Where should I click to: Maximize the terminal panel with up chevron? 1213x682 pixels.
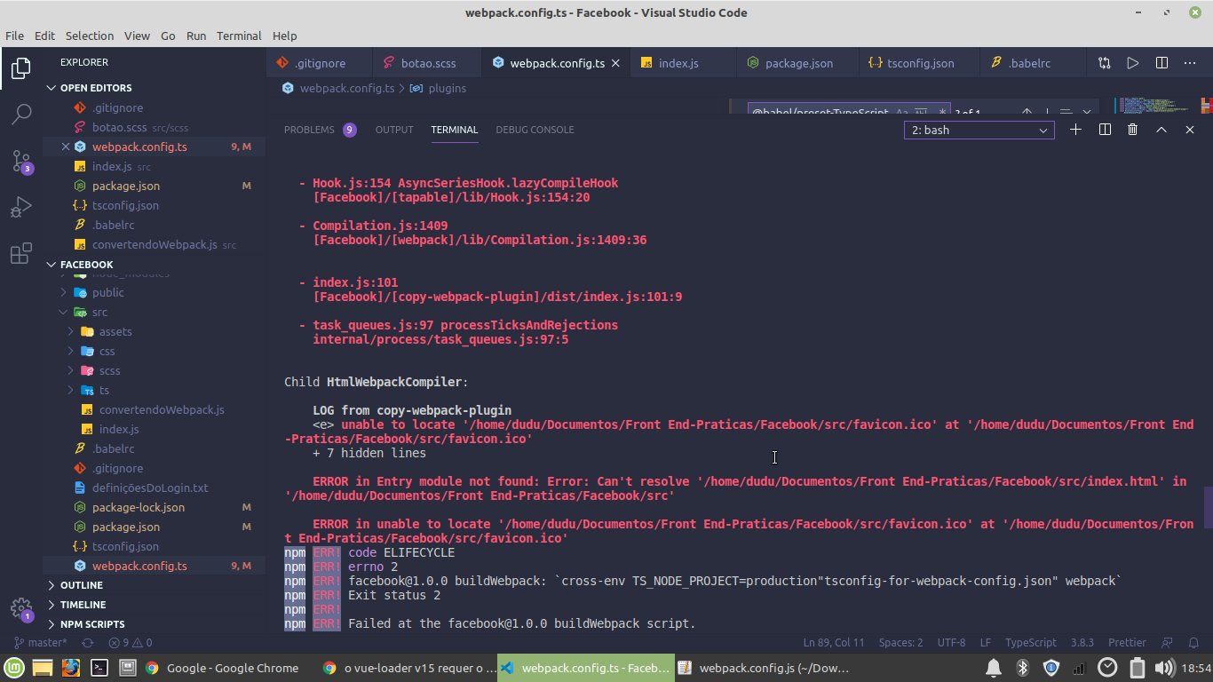(x=1161, y=130)
